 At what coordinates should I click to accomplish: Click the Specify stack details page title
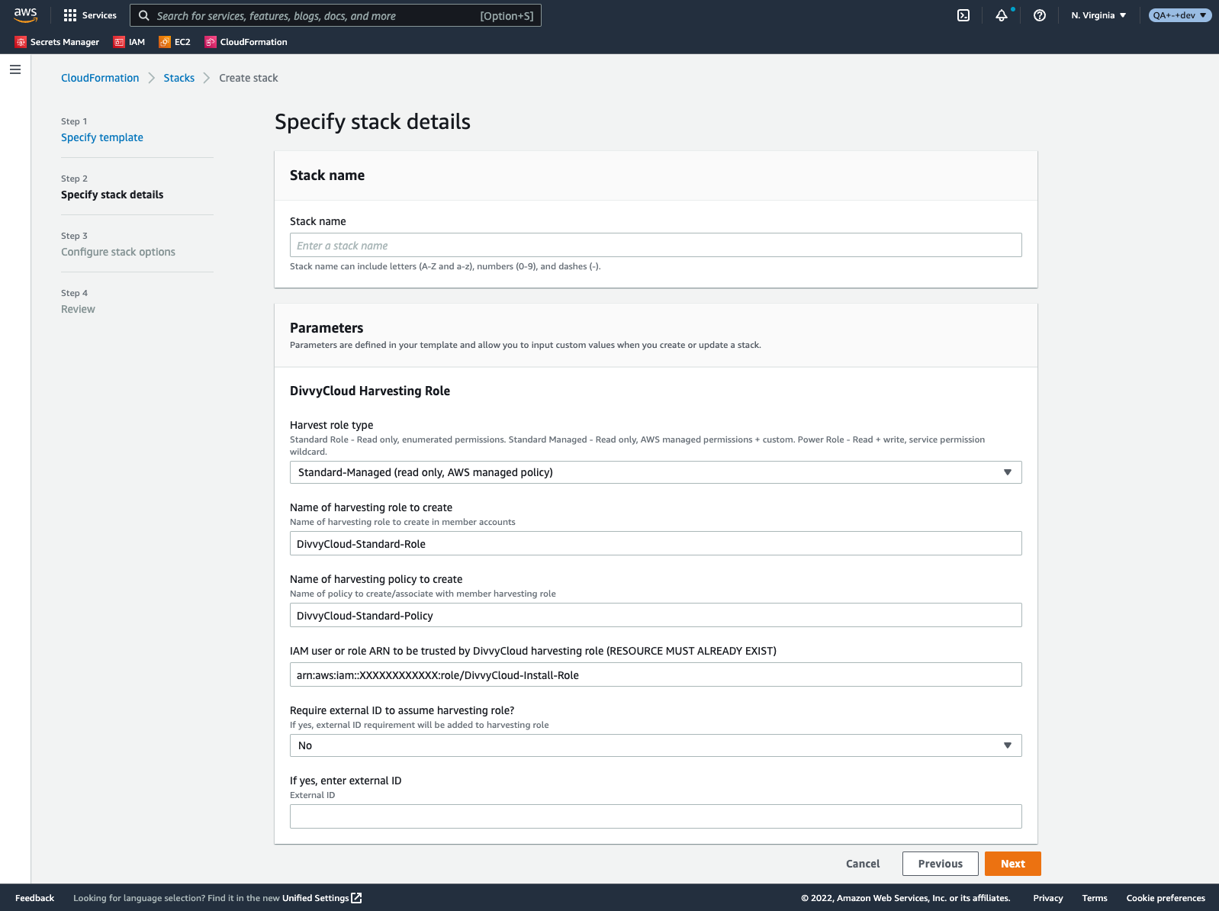[x=372, y=122]
